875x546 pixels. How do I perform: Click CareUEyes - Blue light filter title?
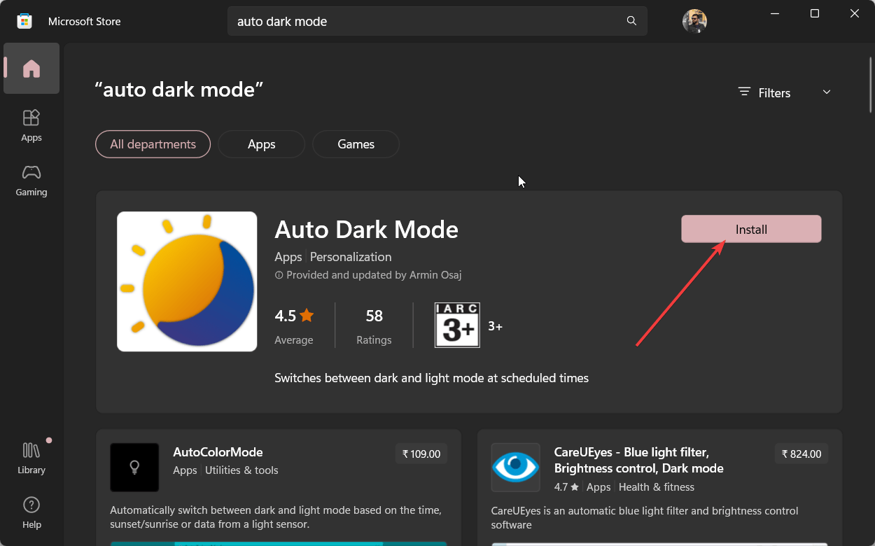click(x=638, y=460)
